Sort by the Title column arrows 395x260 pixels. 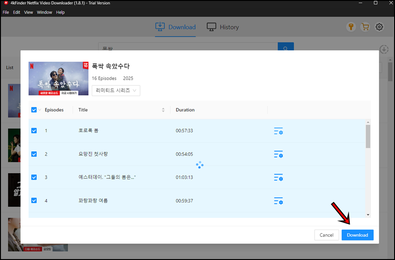[163, 110]
